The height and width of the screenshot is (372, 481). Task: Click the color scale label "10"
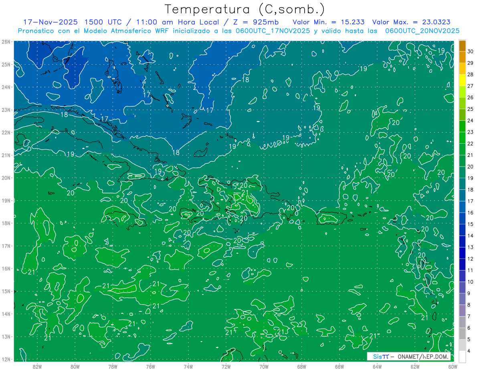471,282
